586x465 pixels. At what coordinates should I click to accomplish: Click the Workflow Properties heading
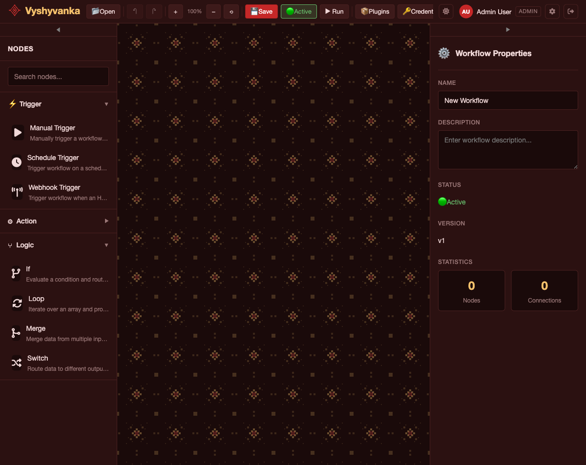(x=493, y=53)
